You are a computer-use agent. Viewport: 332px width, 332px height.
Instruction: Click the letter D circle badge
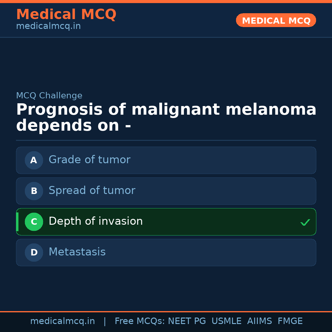[x=34, y=252]
